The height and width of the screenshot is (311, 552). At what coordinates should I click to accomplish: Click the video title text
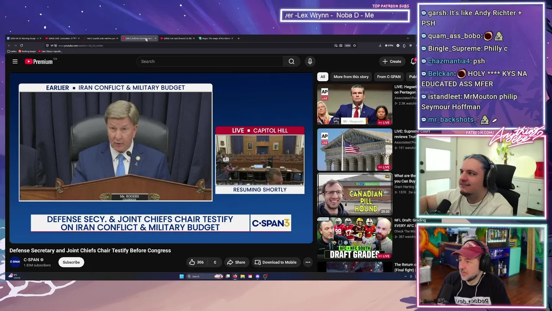[x=90, y=251]
